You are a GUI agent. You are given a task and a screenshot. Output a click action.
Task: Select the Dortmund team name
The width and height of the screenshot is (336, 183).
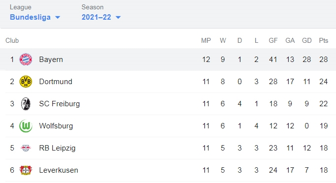(x=56, y=82)
